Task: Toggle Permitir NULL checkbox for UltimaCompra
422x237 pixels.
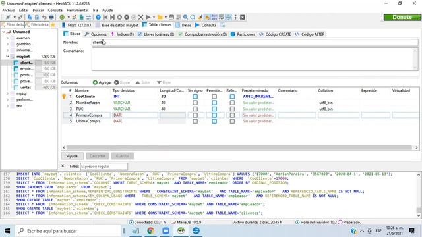Action: click(x=214, y=121)
